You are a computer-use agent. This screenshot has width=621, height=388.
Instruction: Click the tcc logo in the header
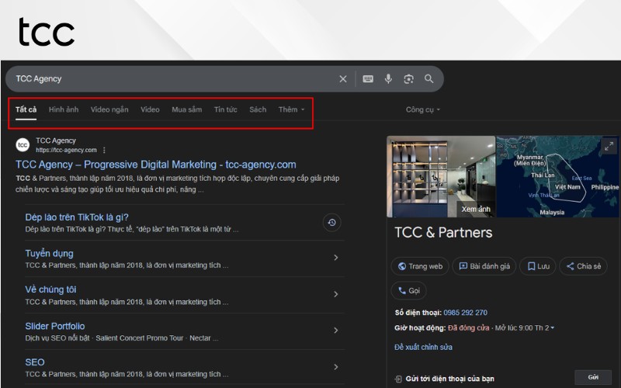tap(47, 32)
